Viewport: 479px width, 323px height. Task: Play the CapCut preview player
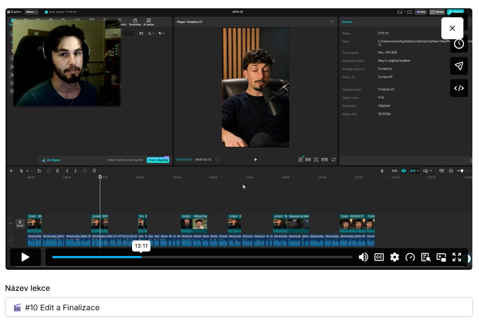255,160
